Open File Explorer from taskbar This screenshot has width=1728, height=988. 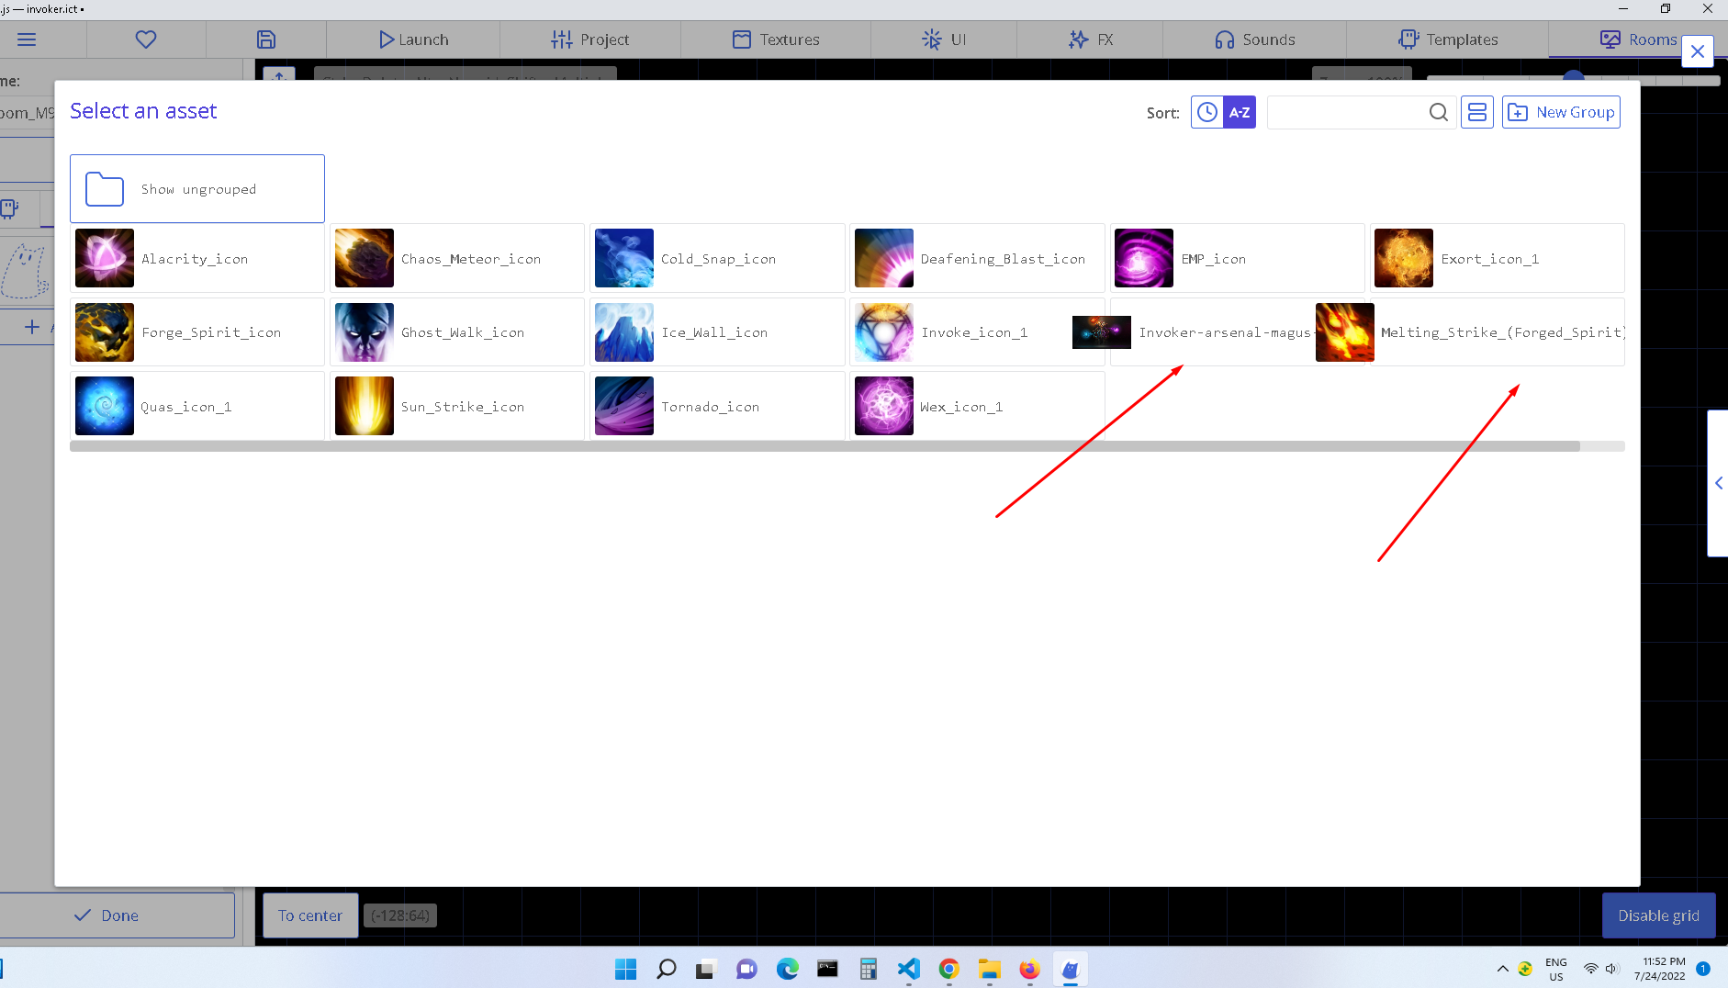pos(989,969)
